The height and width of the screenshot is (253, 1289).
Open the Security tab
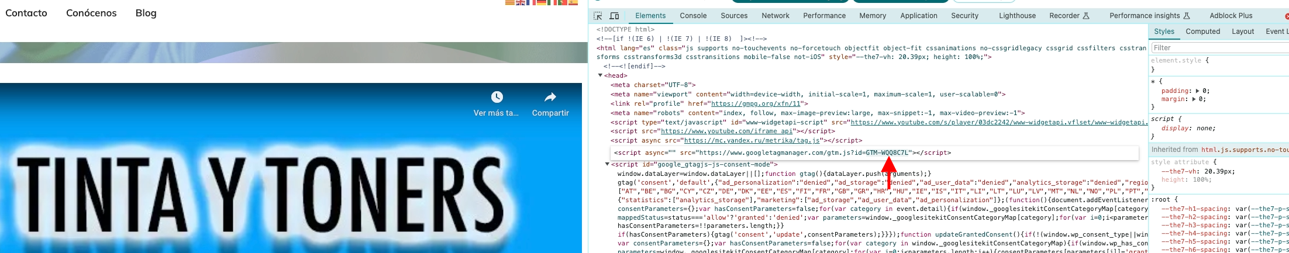click(964, 16)
